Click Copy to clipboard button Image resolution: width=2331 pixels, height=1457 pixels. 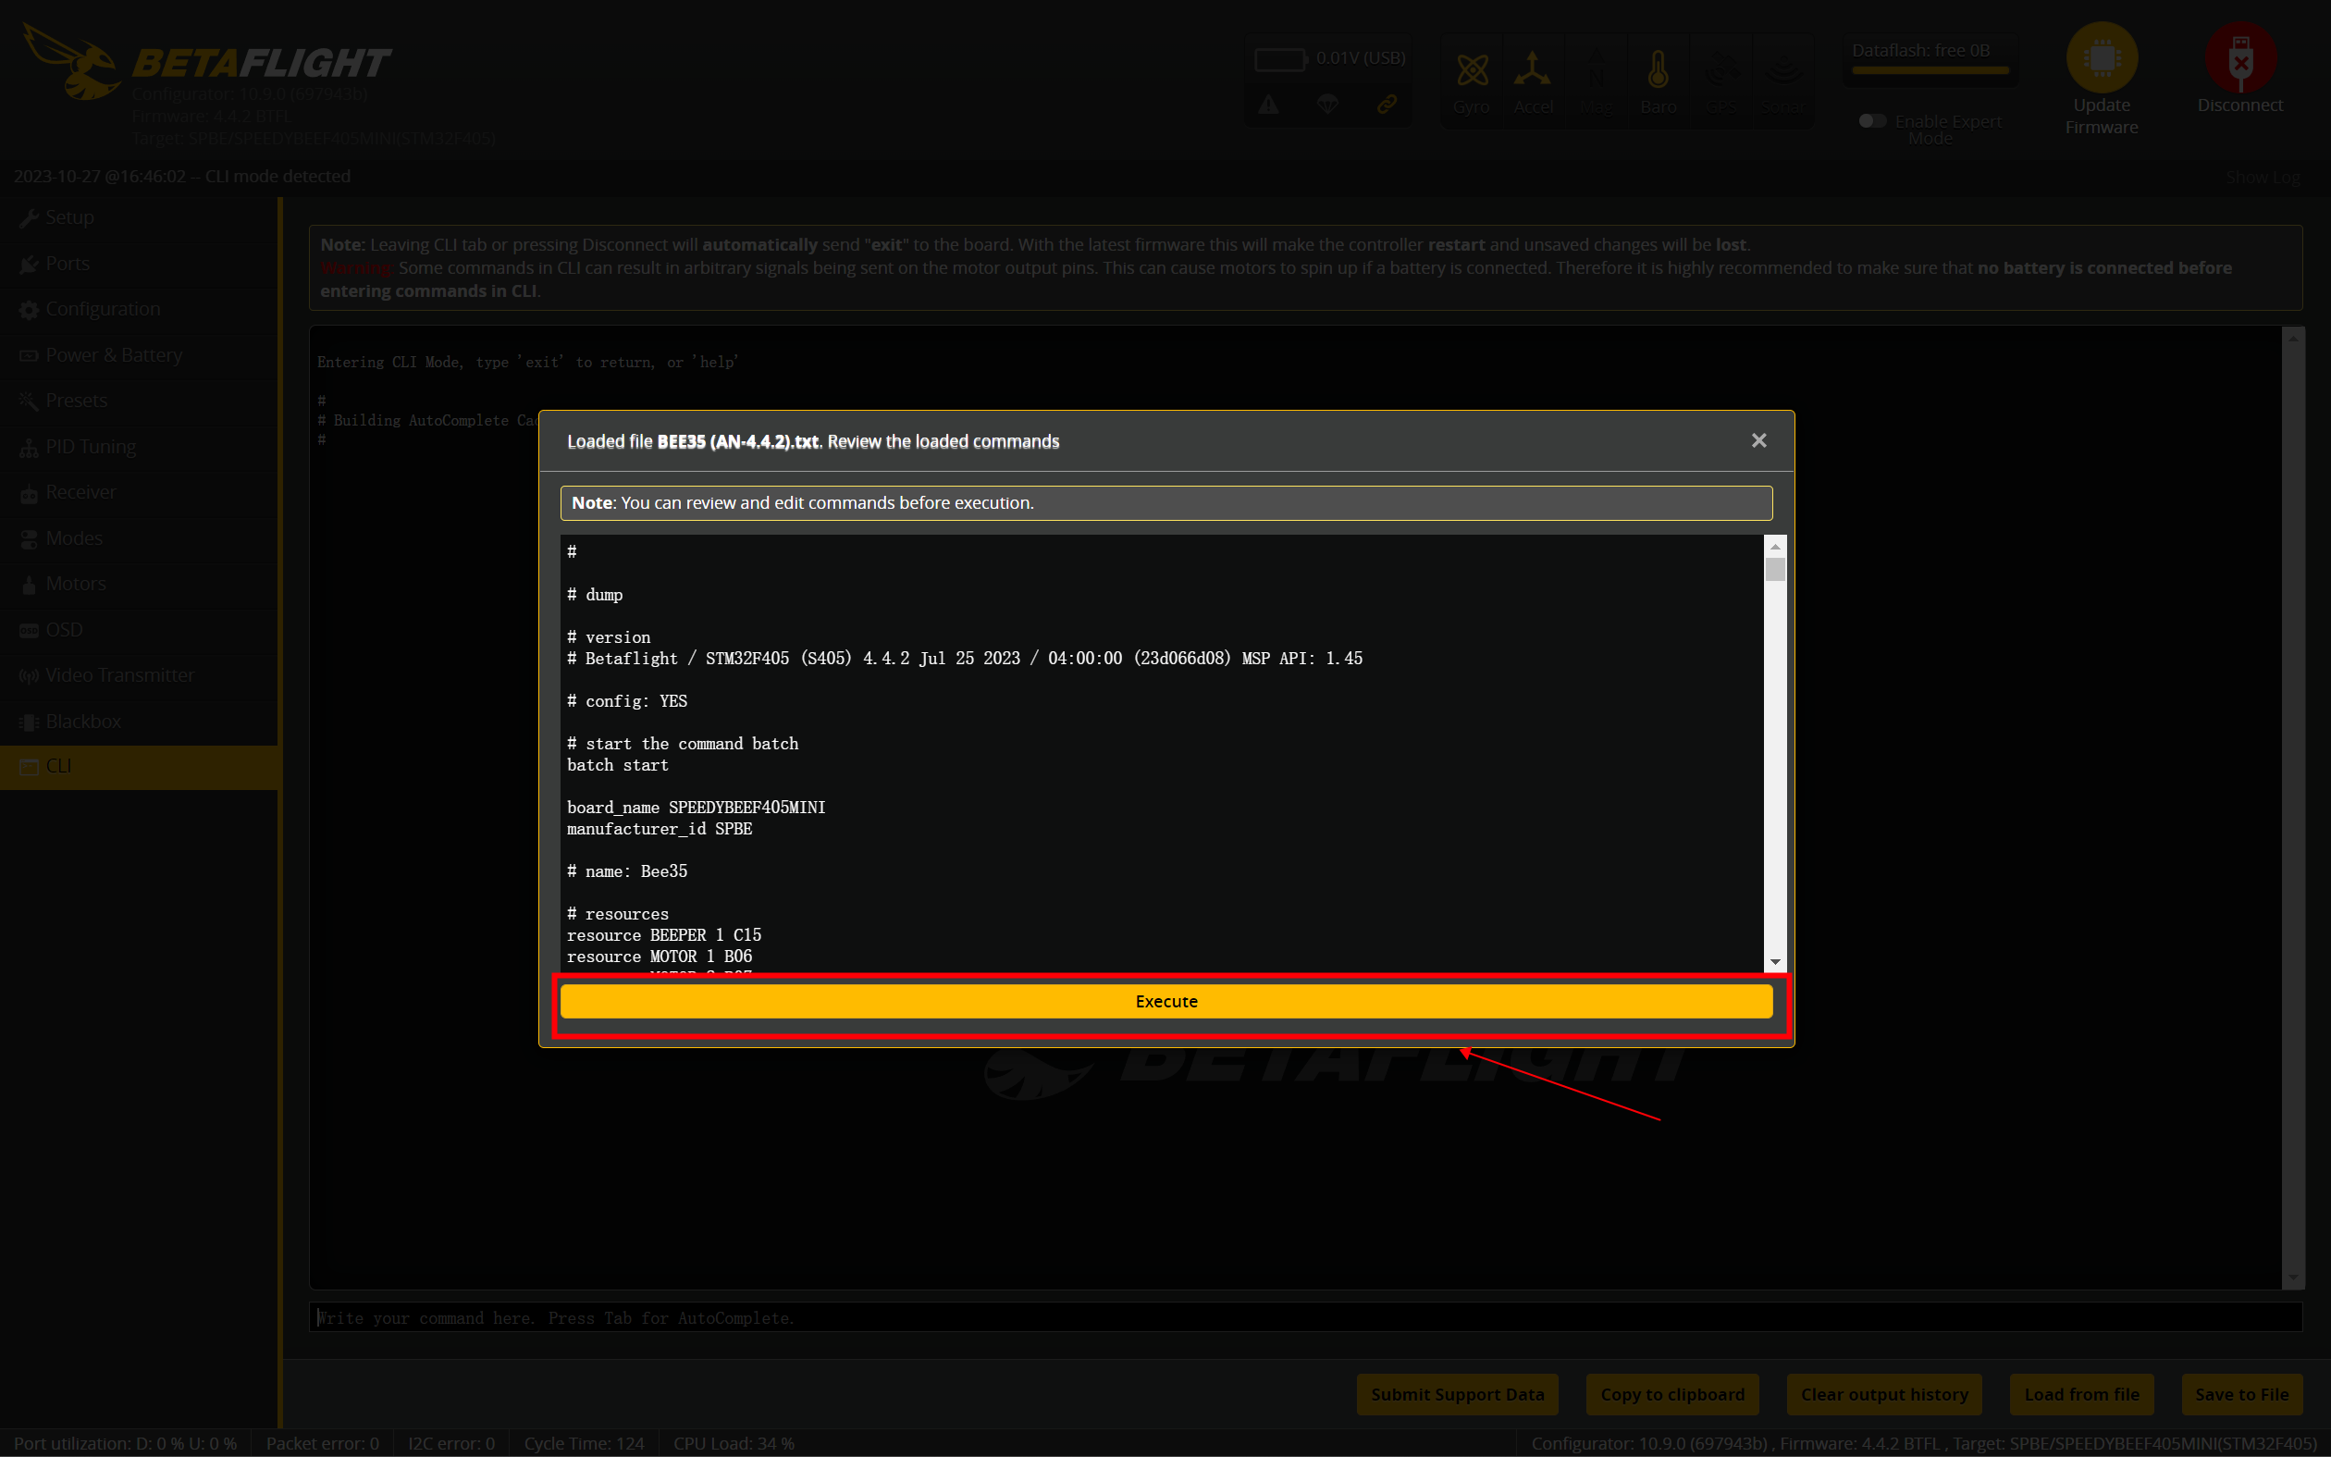point(1672,1394)
